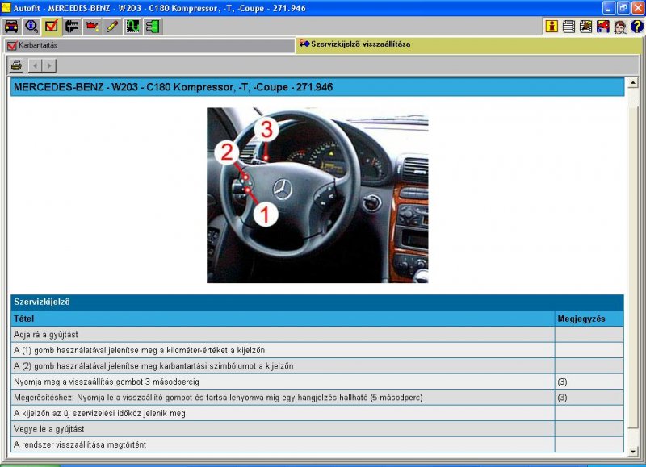Viewport: 646px width, 467px height.
Task: Open the green oscilloscope waveform icon
Action: [x=132, y=27]
